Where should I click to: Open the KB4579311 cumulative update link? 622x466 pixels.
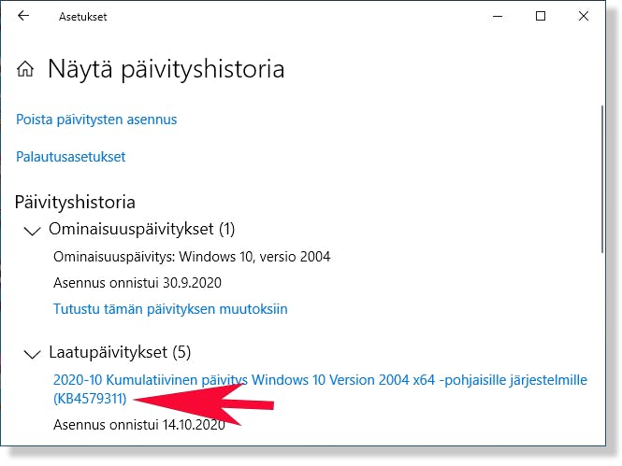(x=320, y=388)
